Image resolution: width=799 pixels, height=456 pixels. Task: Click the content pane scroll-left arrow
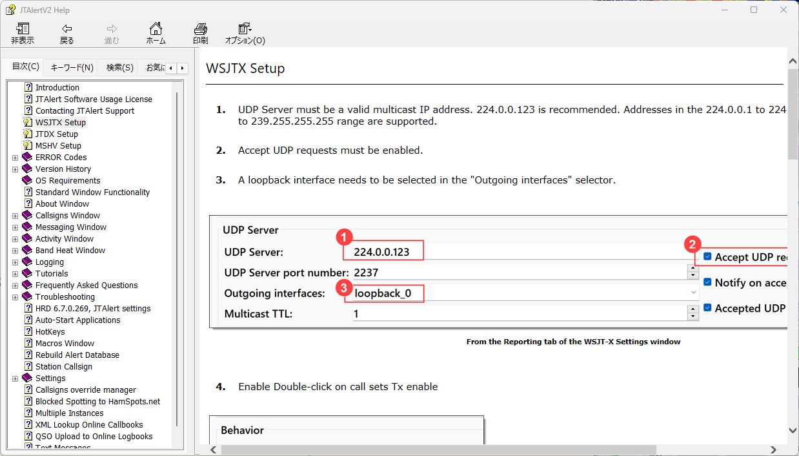(x=214, y=450)
